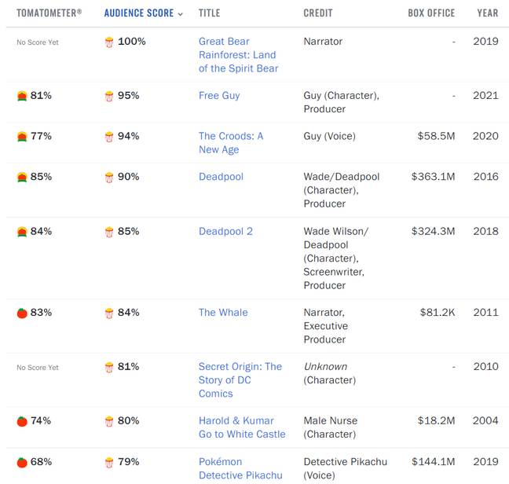Click the $363.1M box office value
This screenshot has width=509, height=484.
coord(434,177)
